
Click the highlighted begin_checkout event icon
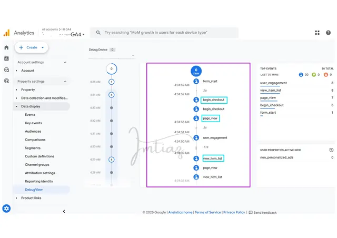(x=196, y=100)
